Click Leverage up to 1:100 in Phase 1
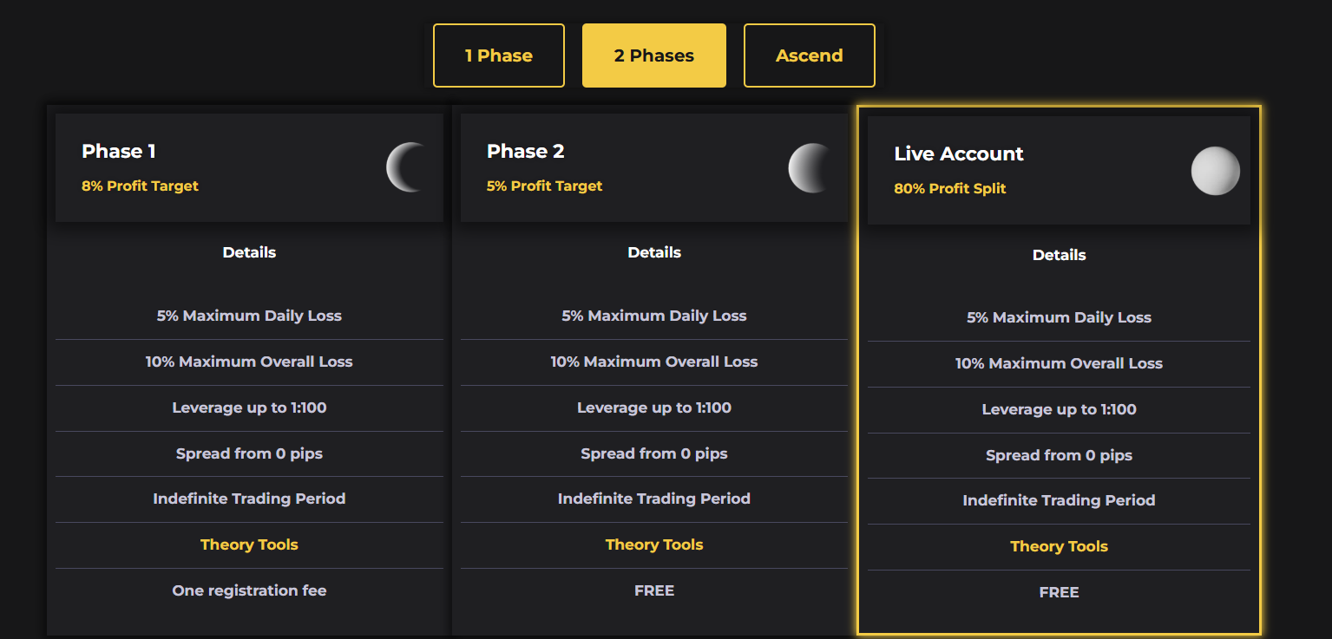The height and width of the screenshot is (639, 1332). click(249, 408)
